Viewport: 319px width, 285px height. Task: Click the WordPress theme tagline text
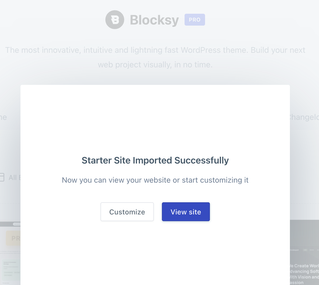click(155, 50)
